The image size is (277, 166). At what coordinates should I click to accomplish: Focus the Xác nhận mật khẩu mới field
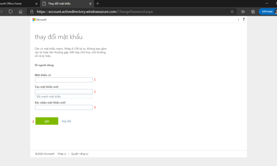click(x=64, y=107)
